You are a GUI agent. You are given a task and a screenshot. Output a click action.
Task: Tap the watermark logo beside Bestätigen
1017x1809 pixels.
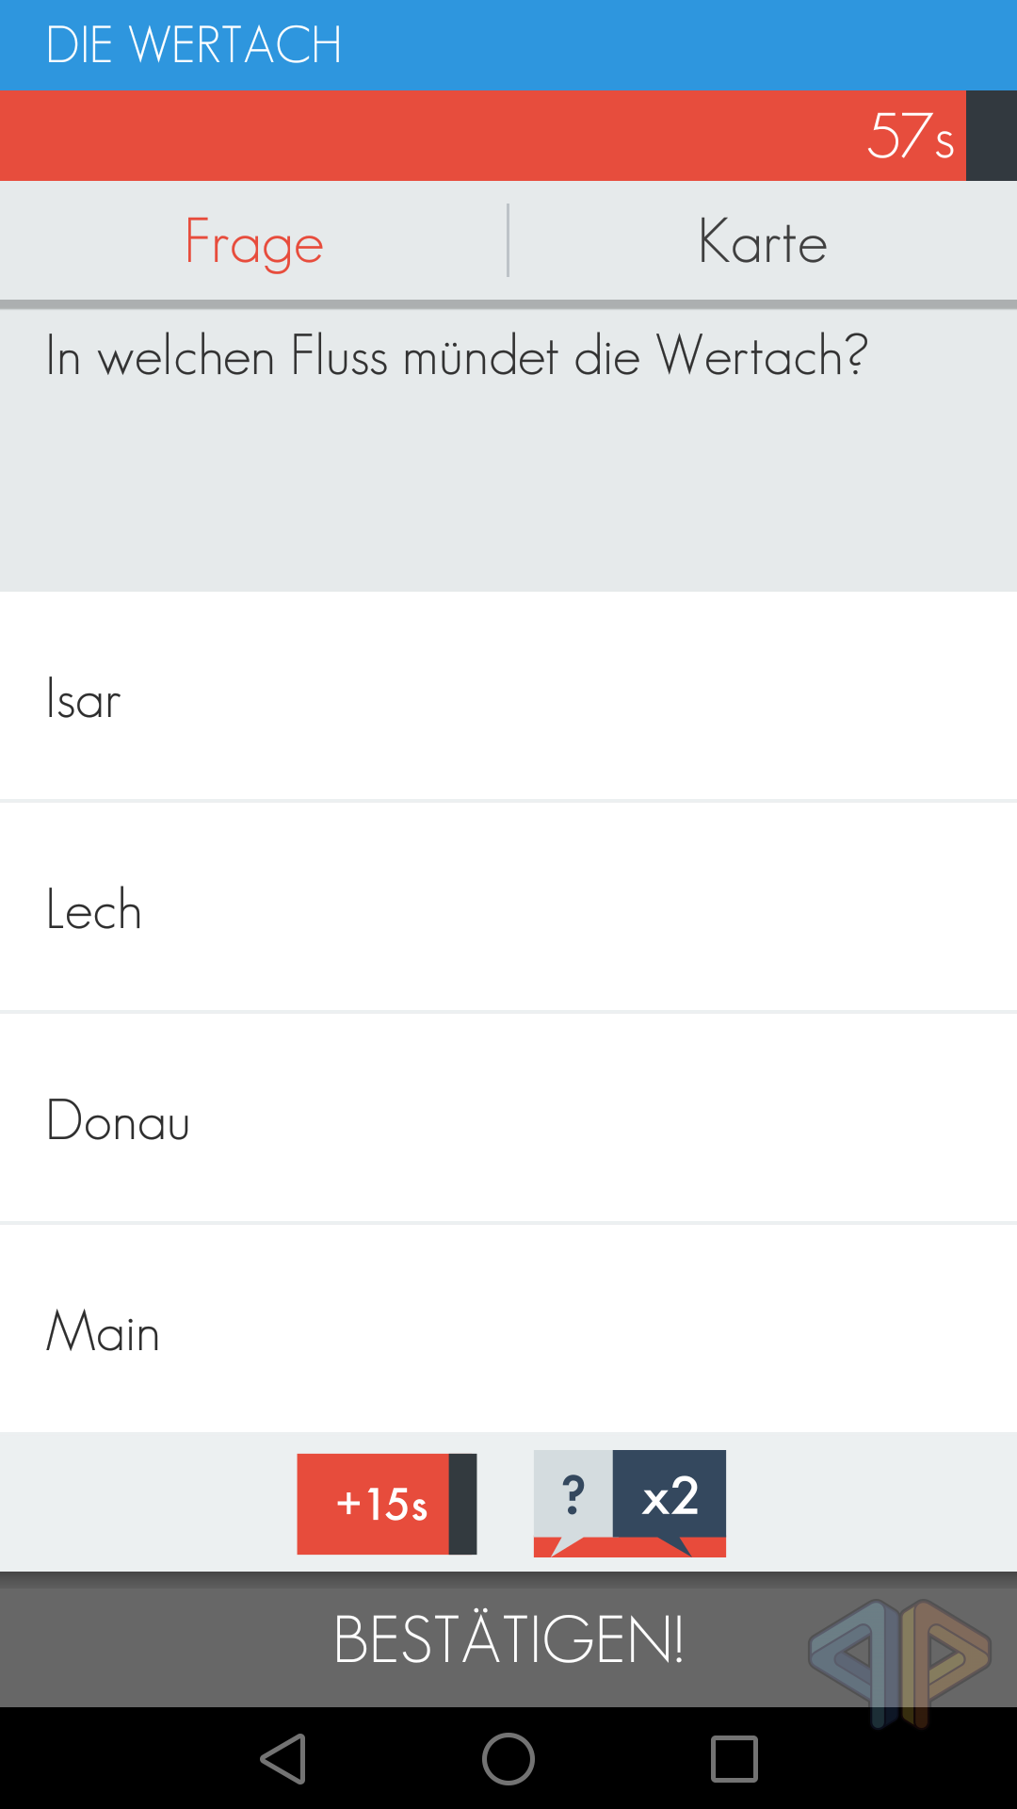pyautogui.click(x=899, y=1663)
